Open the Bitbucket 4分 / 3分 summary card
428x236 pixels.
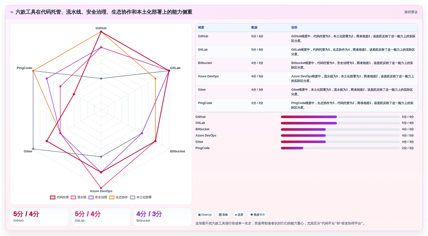163,217
